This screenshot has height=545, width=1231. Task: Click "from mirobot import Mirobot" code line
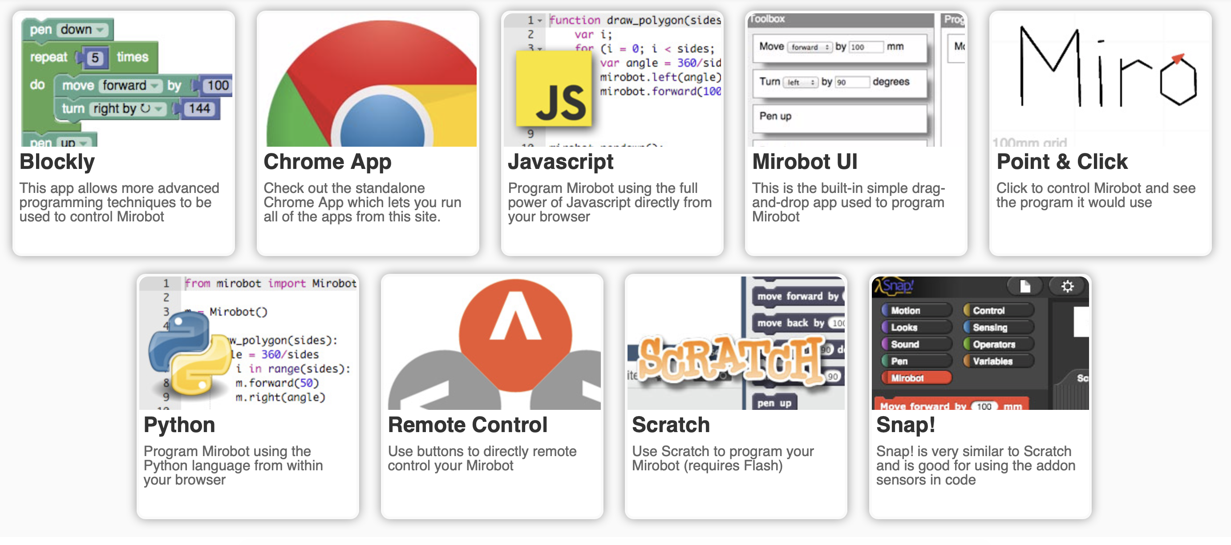point(271,284)
